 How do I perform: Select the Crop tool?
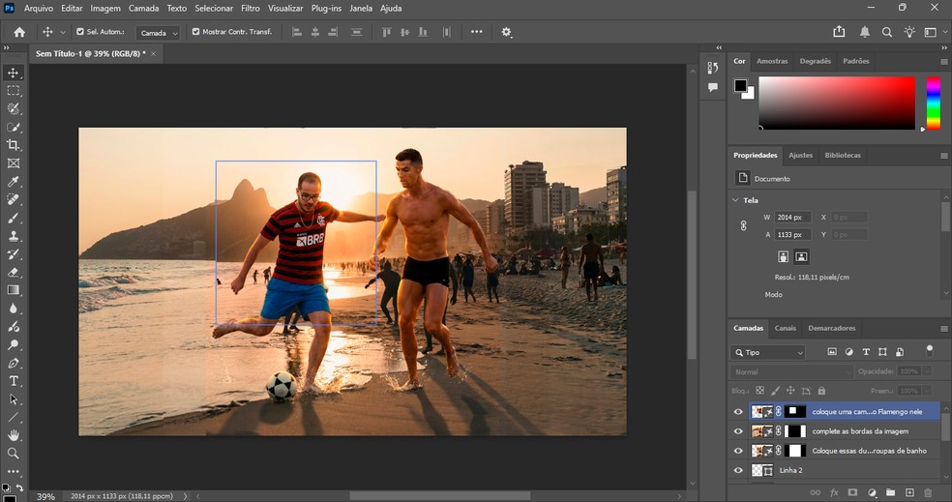[14, 145]
